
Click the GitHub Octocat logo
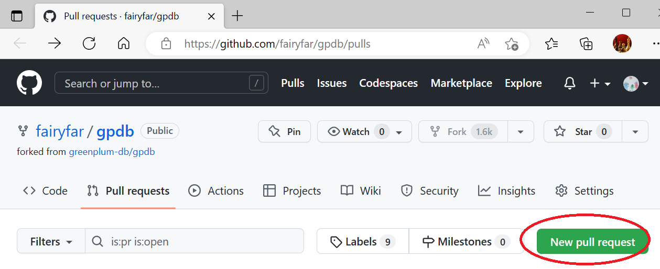[x=29, y=83]
